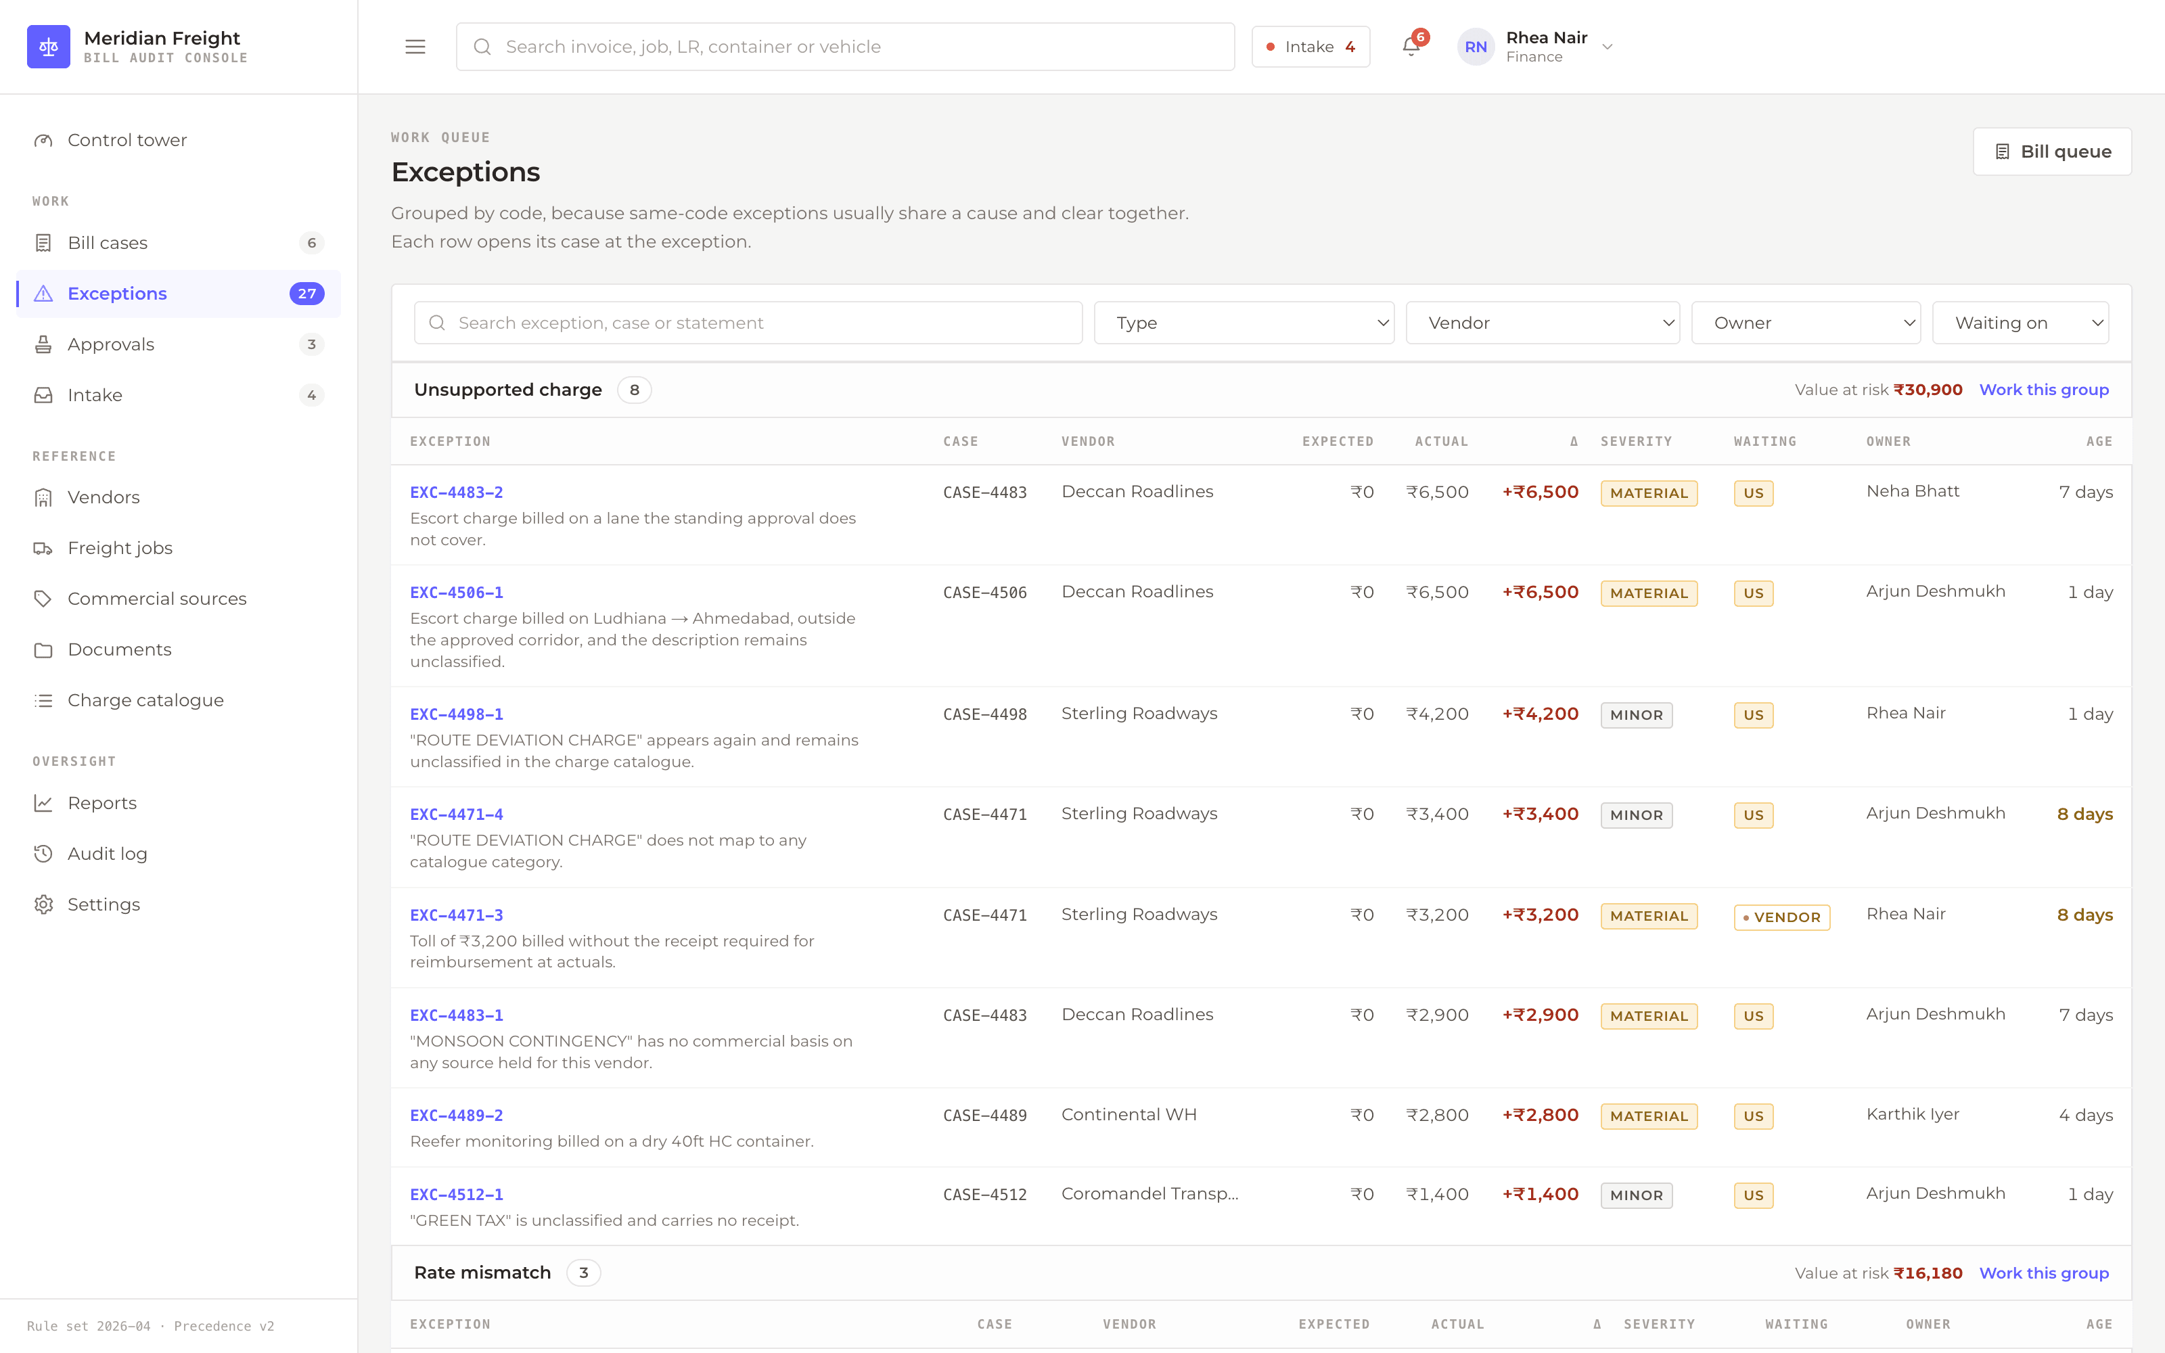This screenshot has height=1353, width=2165.
Task: Open exception EXC-4506-1
Action: (456, 593)
